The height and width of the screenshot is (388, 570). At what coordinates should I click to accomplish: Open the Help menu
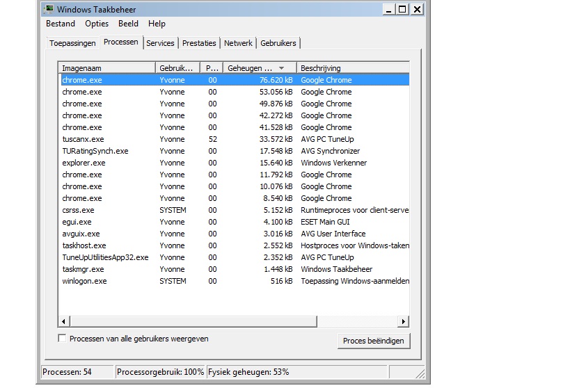point(157,24)
